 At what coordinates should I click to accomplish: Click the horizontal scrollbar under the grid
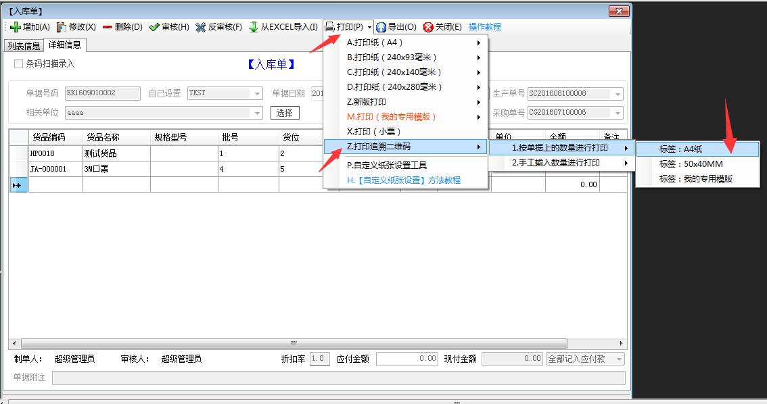point(318,343)
